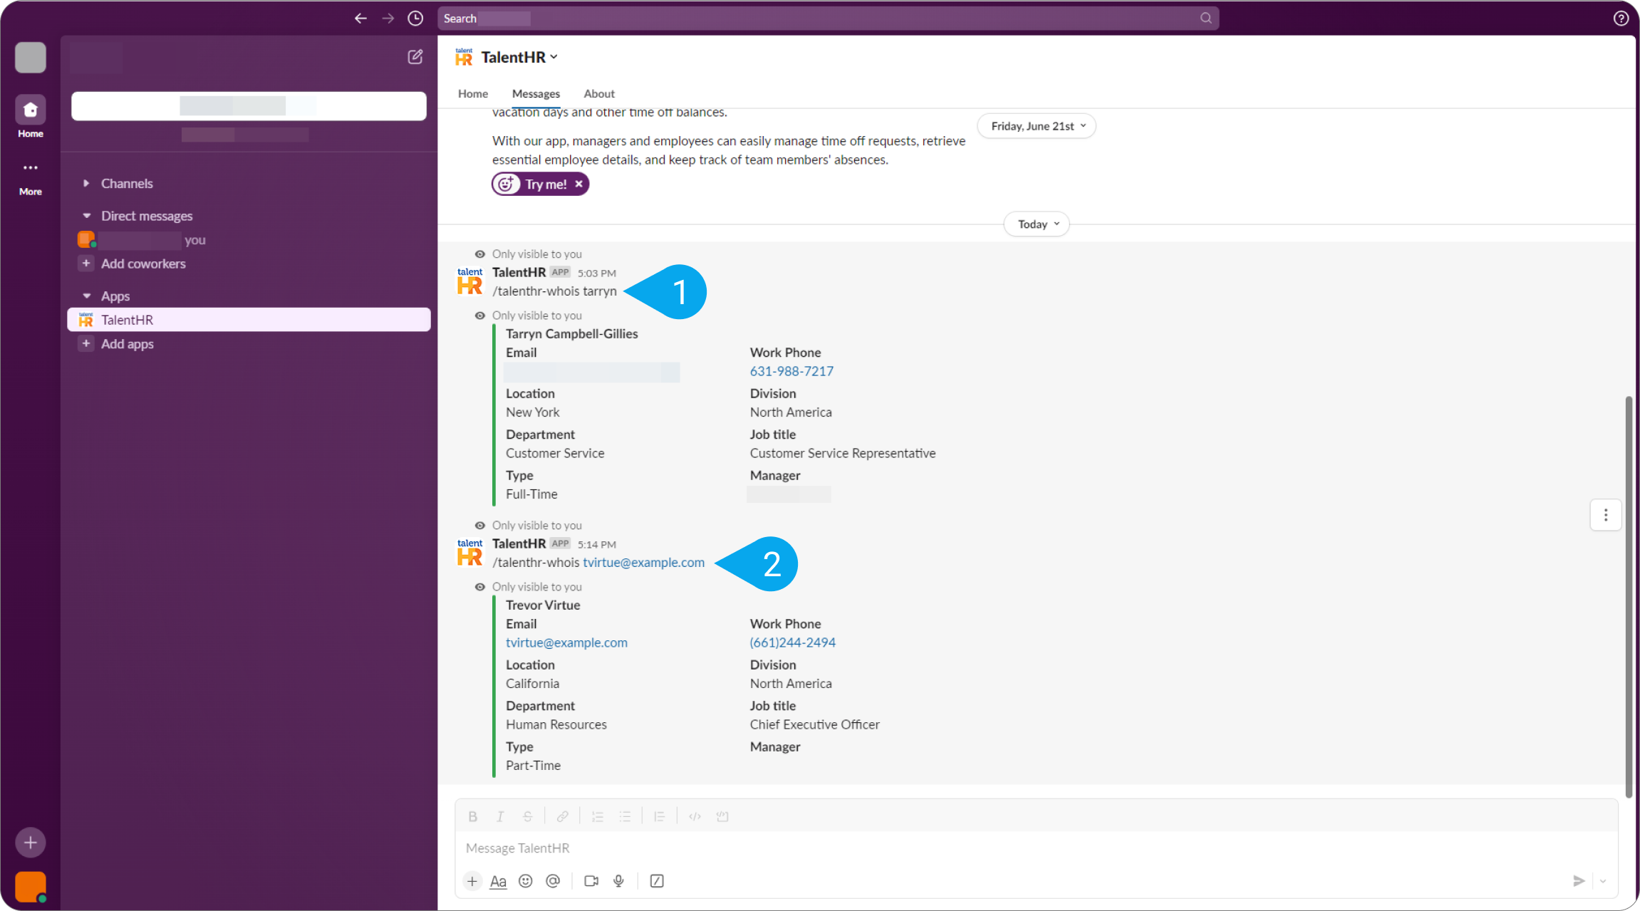Toggle strikethrough formatting
1640x911 pixels.
point(527,817)
